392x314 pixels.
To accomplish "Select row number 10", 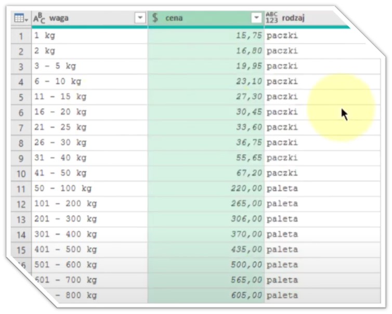I will 21,173.
